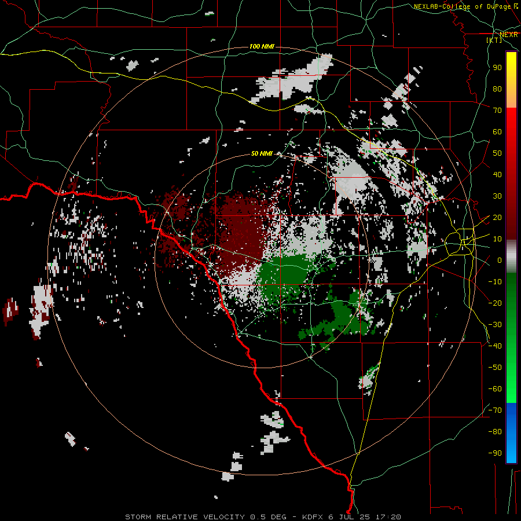Image resolution: width=521 pixels, height=521 pixels.
Task: Click the STORM RELATIVE VELOCITY caption text
Action: point(186,517)
